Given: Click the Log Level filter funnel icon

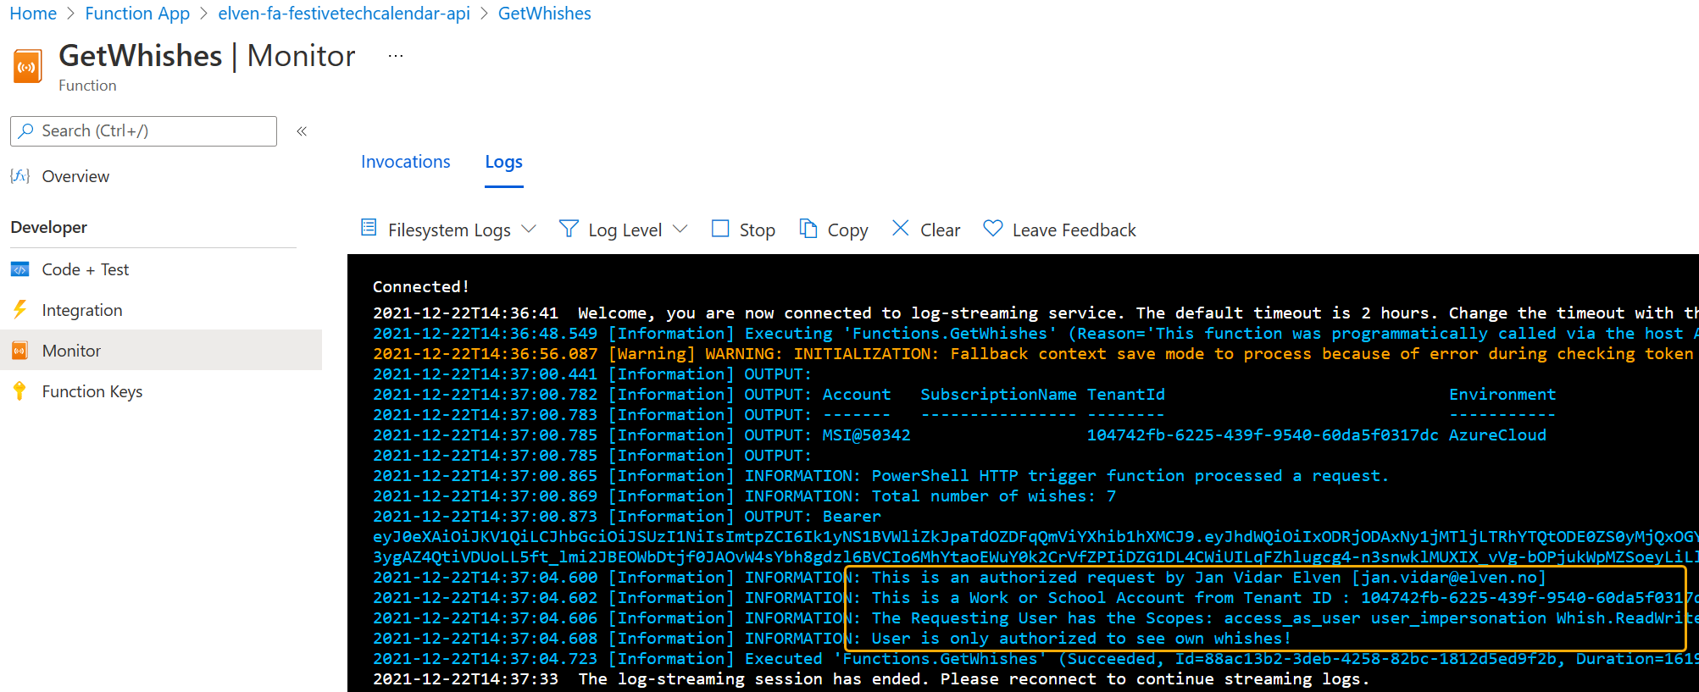Looking at the screenshot, I should (569, 229).
